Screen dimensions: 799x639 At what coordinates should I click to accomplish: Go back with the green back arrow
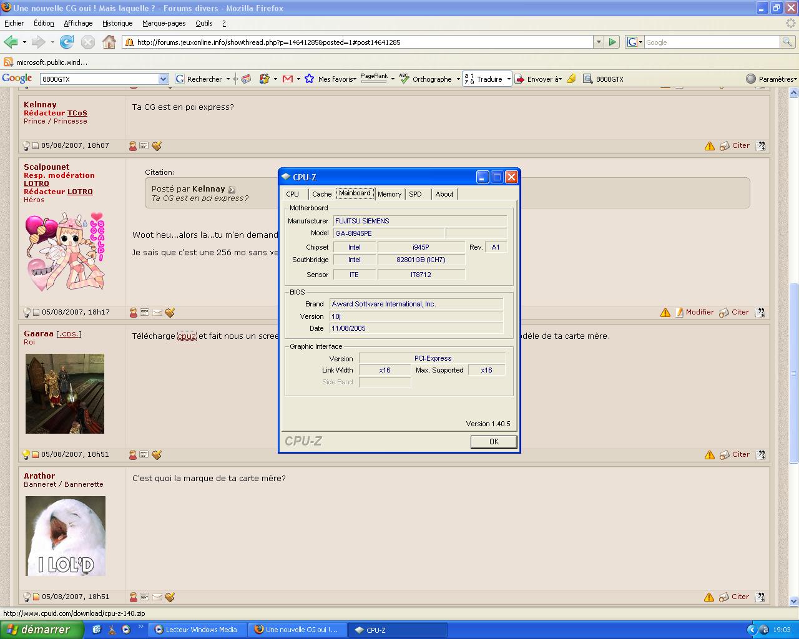click(x=11, y=42)
